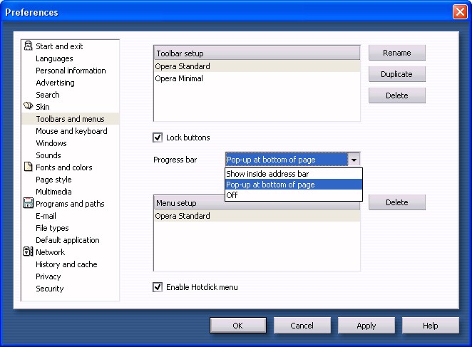This screenshot has height=347, width=472.
Task: Select Toolbars and menus category
Action: click(x=70, y=119)
